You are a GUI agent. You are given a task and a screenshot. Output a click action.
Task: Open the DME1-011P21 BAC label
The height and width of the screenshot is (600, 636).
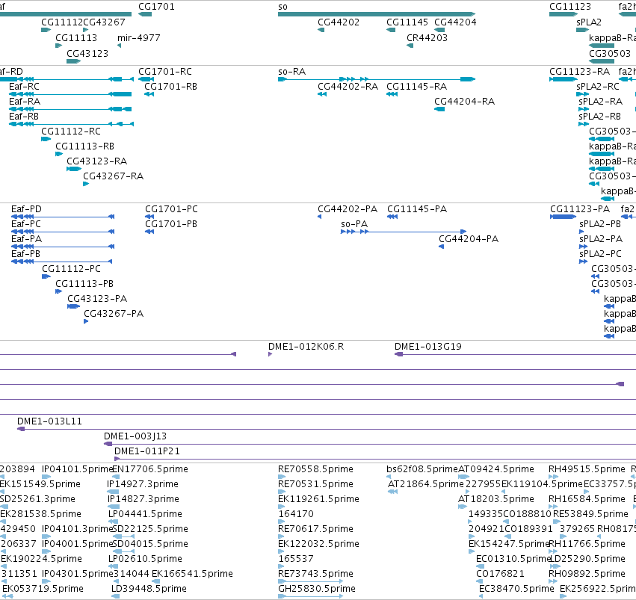146,451
